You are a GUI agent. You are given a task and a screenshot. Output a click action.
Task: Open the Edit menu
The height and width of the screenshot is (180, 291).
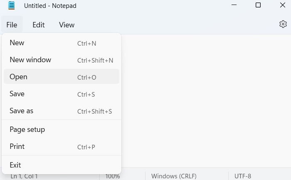point(39,25)
